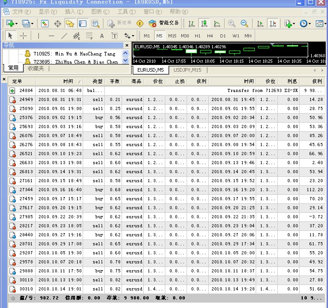Select account 710925 Min Wu entry
This screenshot has height=308, width=328.
74,54
